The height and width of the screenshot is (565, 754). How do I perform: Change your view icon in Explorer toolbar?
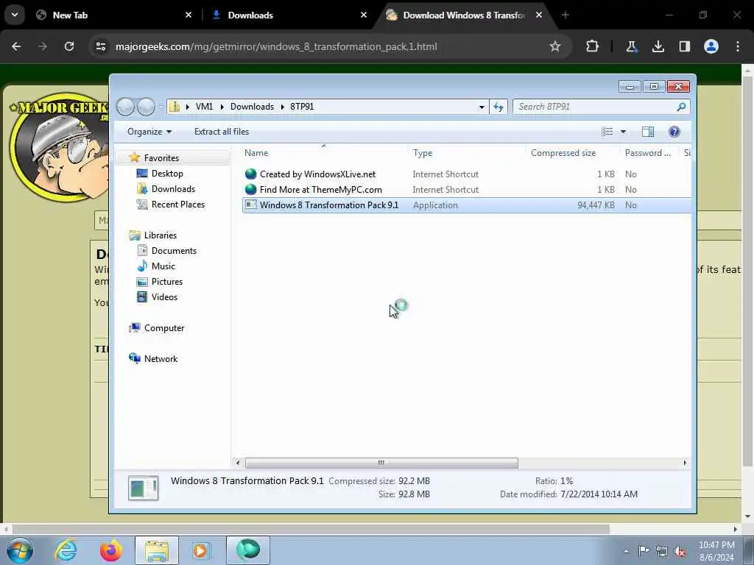click(607, 132)
